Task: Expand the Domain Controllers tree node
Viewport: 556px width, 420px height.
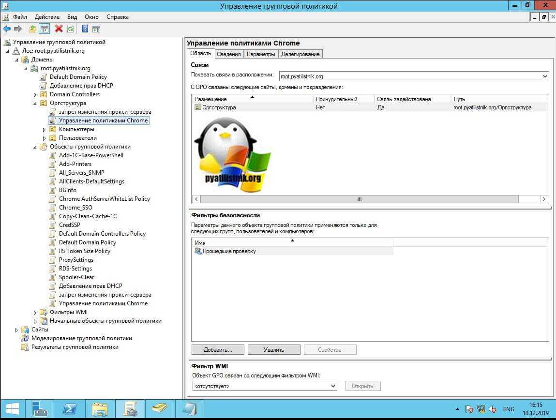Action: click(35, 95)
